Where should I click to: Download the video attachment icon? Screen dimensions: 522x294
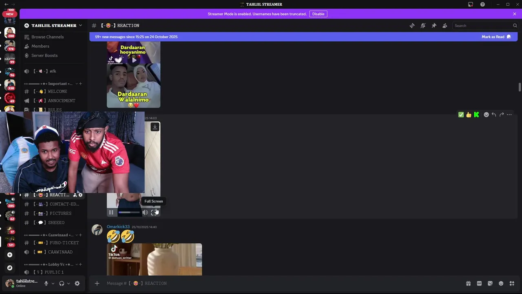[155, 127]
